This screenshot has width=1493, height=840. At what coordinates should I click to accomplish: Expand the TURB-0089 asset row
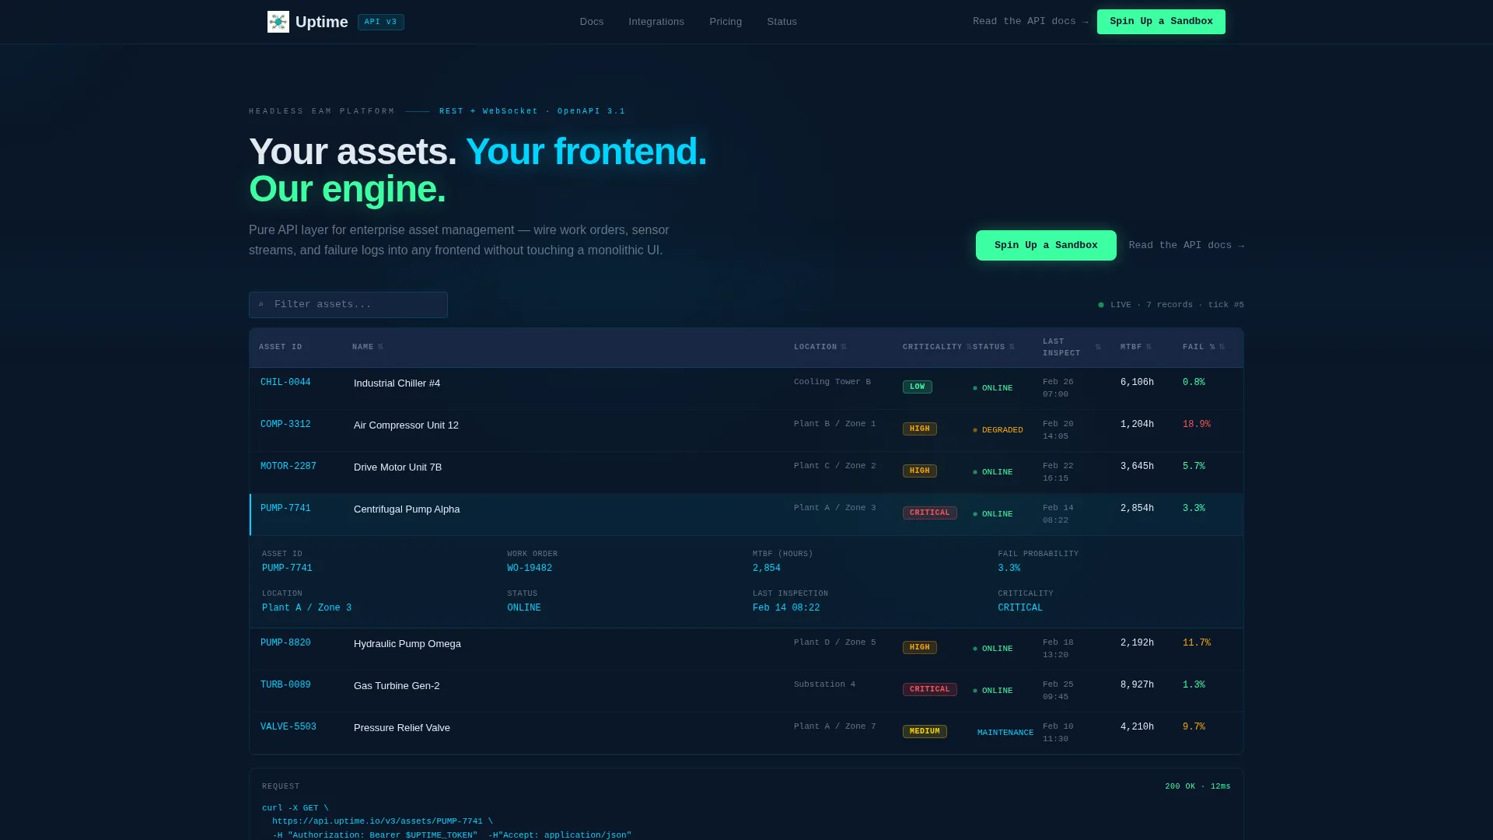[746, 691]
